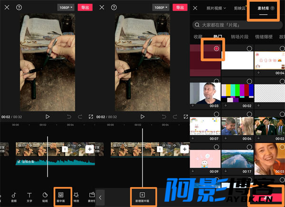This screenshot has width=285, height=207.
Task: Expand the 1080P resolution dropdown in left editor
Action: [66, 8]
